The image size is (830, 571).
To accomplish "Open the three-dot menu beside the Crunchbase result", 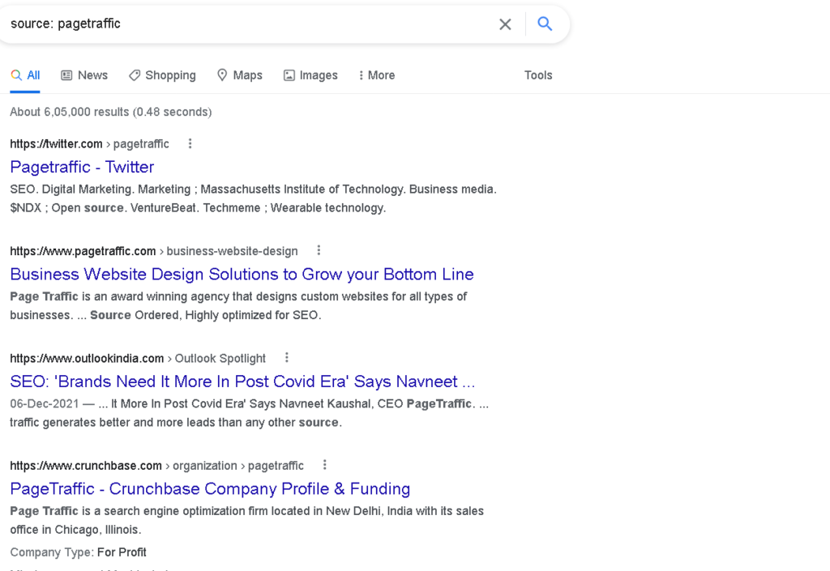I will coord(324,465).
